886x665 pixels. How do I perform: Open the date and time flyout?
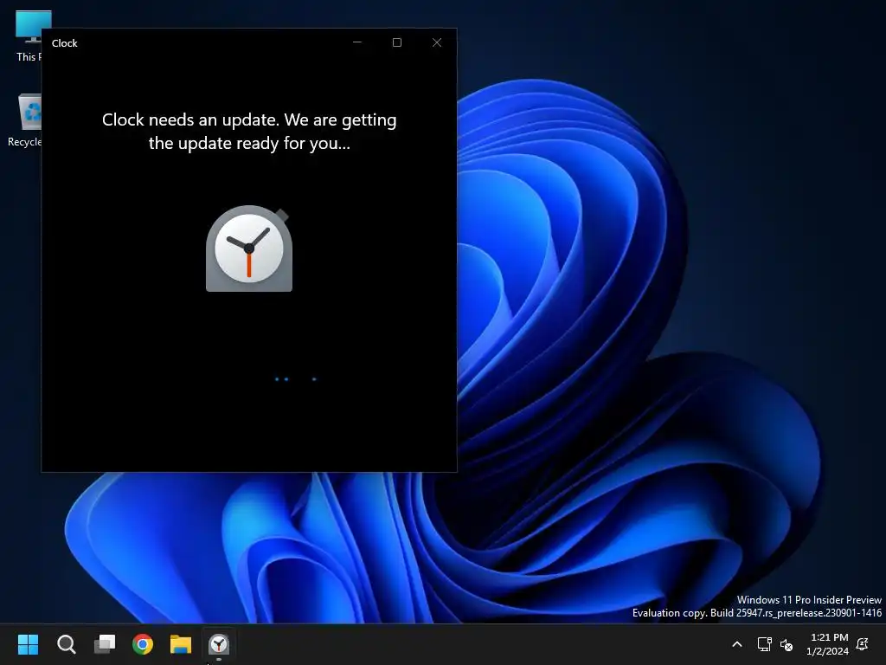tap(828, 644)
